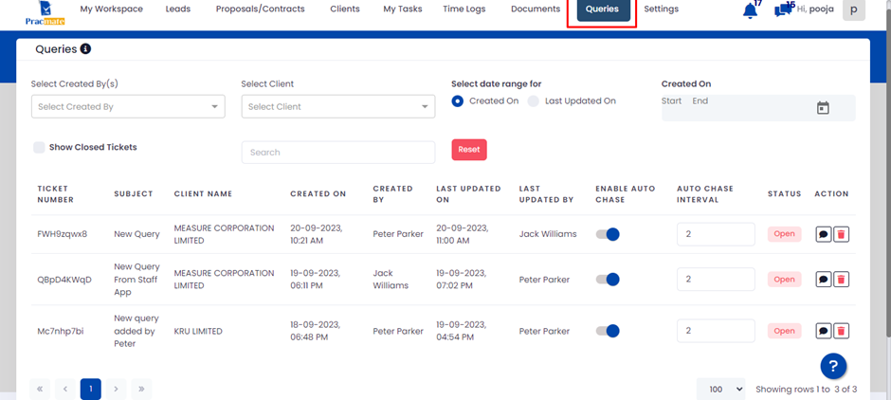Edit auto chase interval for ticket Mc7nhp7bi

pos(716,331)
